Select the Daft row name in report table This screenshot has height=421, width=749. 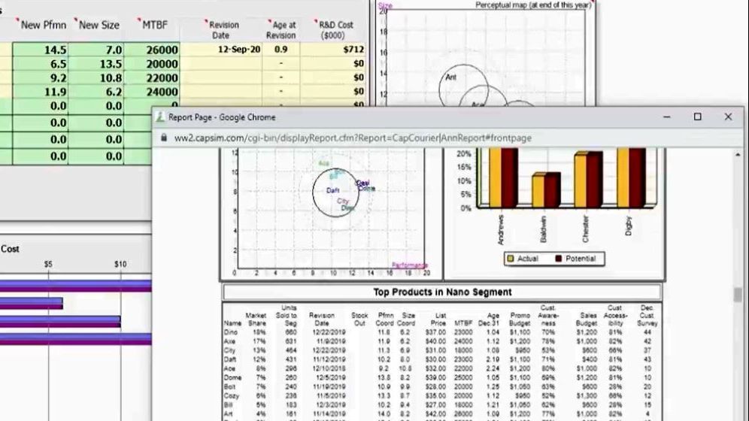pos(230,359)
